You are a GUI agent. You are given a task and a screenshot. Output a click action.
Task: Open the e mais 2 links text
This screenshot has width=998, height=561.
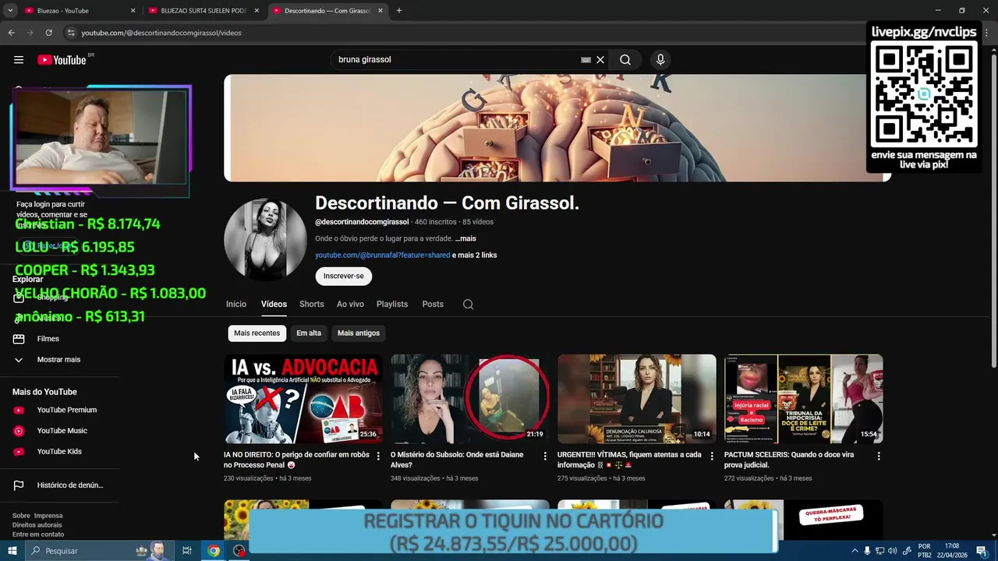[x=474, y=256]
